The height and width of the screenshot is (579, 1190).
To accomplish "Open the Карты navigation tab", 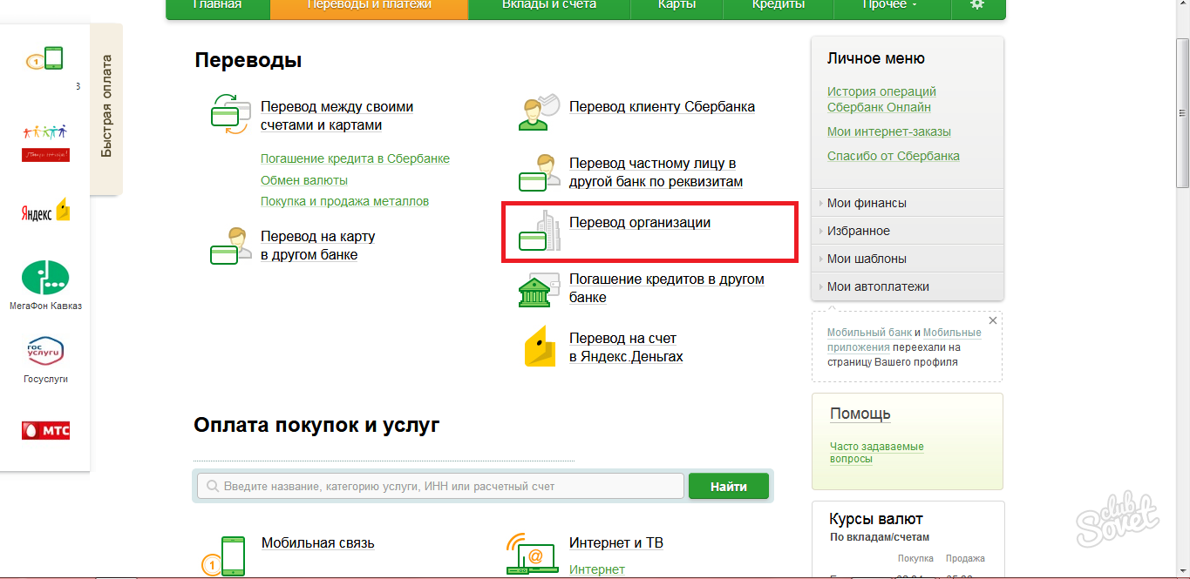I will click(677, 5).
